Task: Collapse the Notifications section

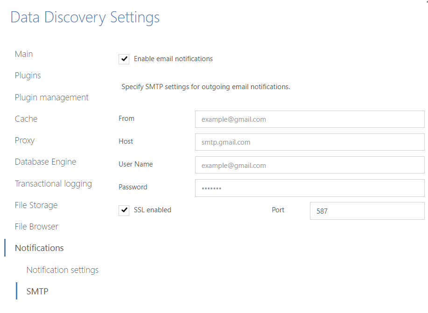Action: pos(39,248)
